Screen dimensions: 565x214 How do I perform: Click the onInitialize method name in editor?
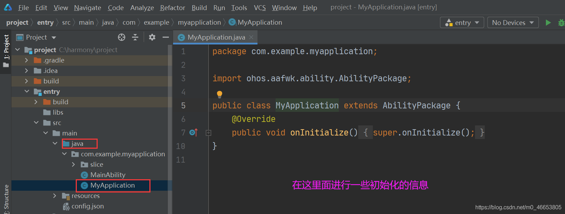point(319,133)
